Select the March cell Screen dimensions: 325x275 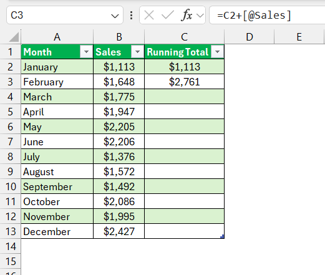pyautogui.click(x=57, y=97)
